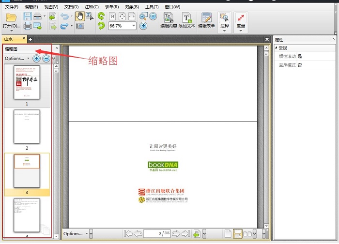339x244 pixels.
Task: Open the 文件(F) menu
Action: pos(12,7)
